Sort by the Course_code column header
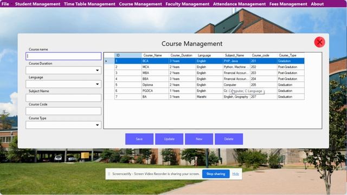Image resolution: width=347 pixels, height=195 pixels. coord(264,55)
